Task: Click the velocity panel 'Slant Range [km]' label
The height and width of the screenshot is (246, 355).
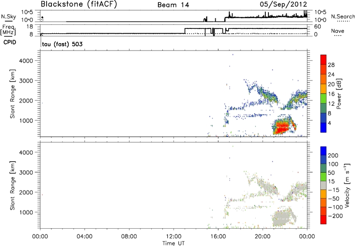Action: (12, 186)
